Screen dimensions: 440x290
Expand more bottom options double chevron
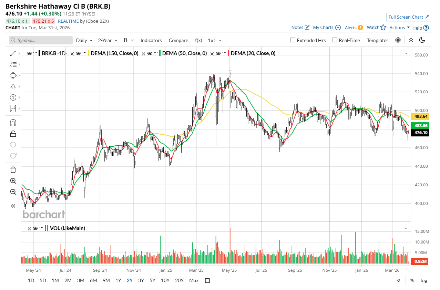[399, 280]
